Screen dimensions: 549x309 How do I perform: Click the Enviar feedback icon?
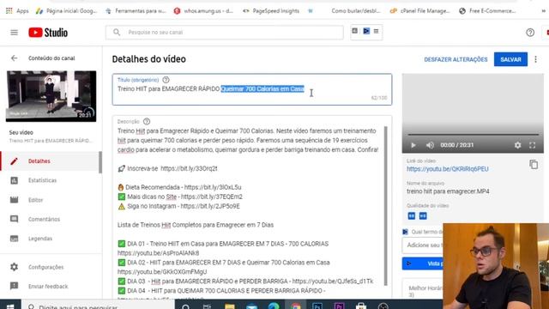click(x=14, y=286)
